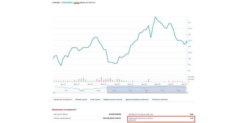Click the scrollbar thumb grip below navigator
Image resolution: width=246 pixels, height=123 pixels.
146,93
